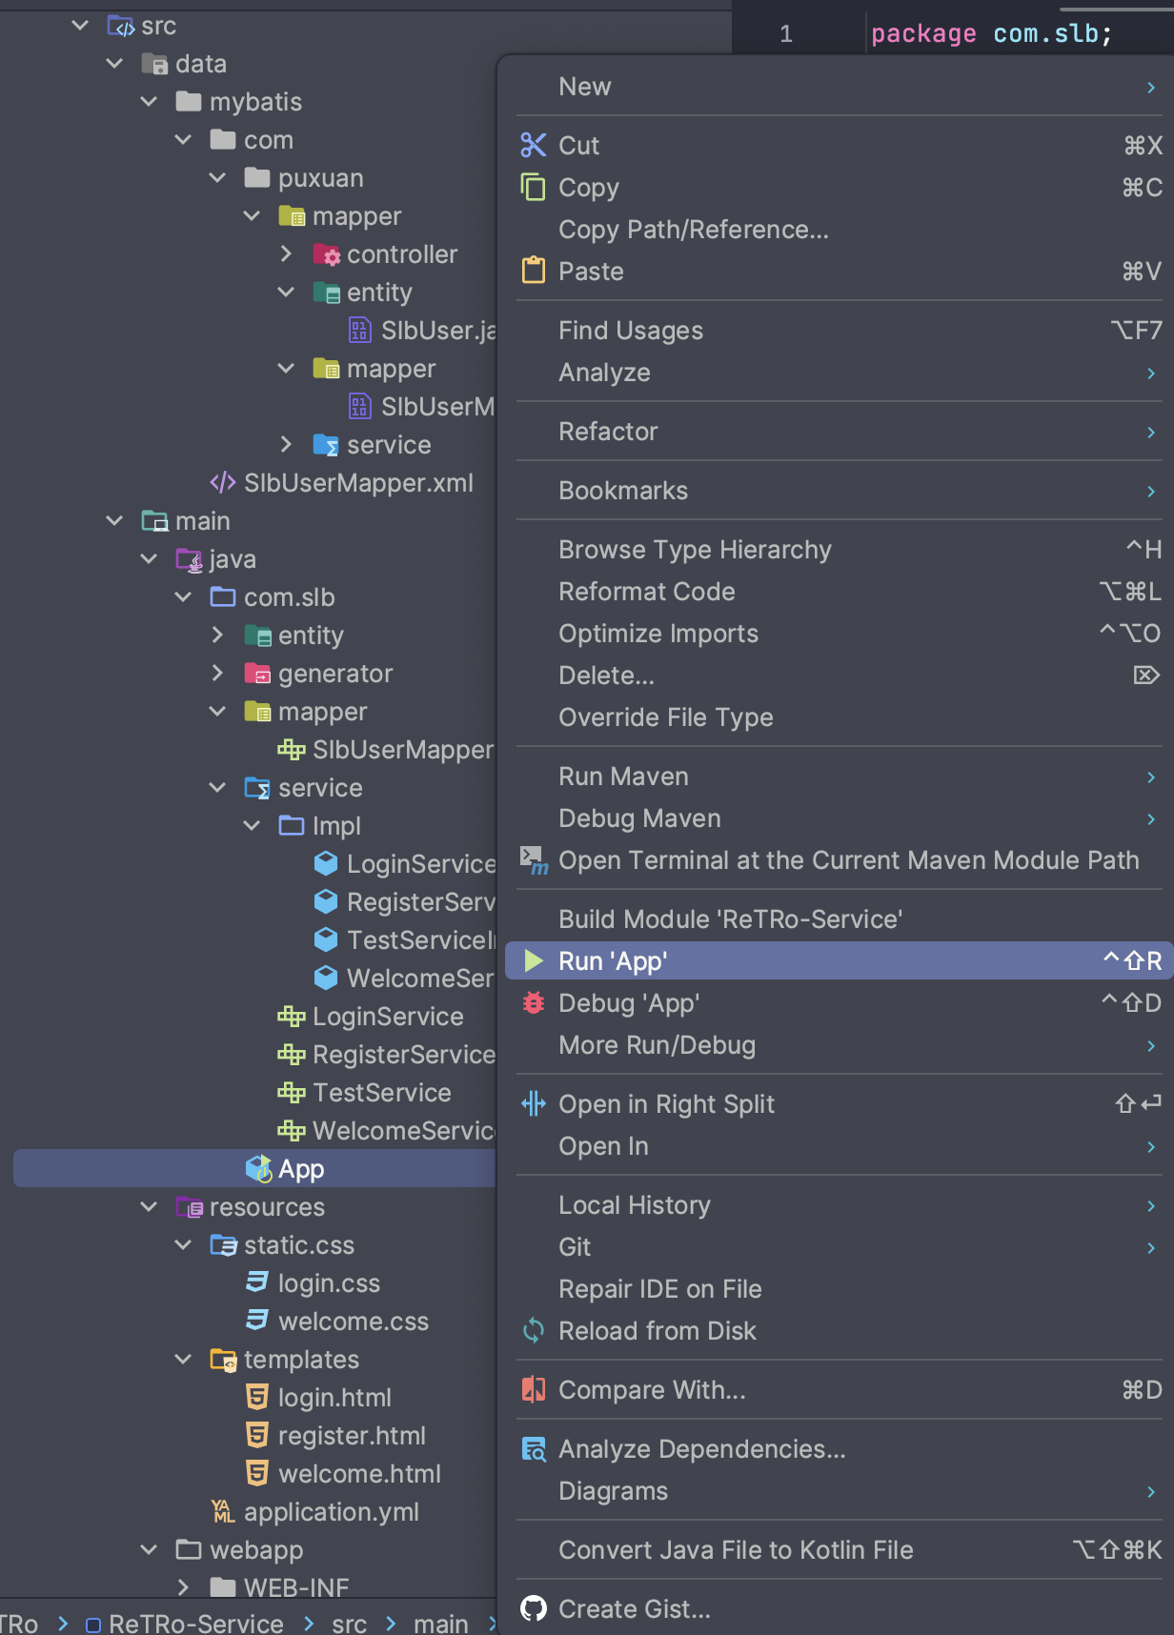The width and height of the screenshot is (1174, 1635).
Task: Choose Delete... from context menu
Action: [839, 676]
